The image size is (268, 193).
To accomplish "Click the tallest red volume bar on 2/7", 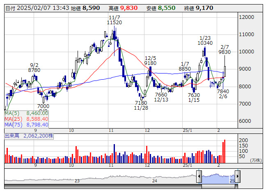I will [224, 151].
